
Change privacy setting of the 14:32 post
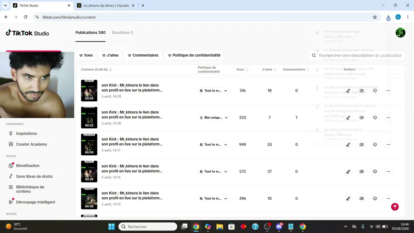pyautogui.click(x=213, y=91)
